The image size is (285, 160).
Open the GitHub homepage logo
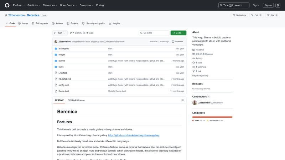click(7, 5)
